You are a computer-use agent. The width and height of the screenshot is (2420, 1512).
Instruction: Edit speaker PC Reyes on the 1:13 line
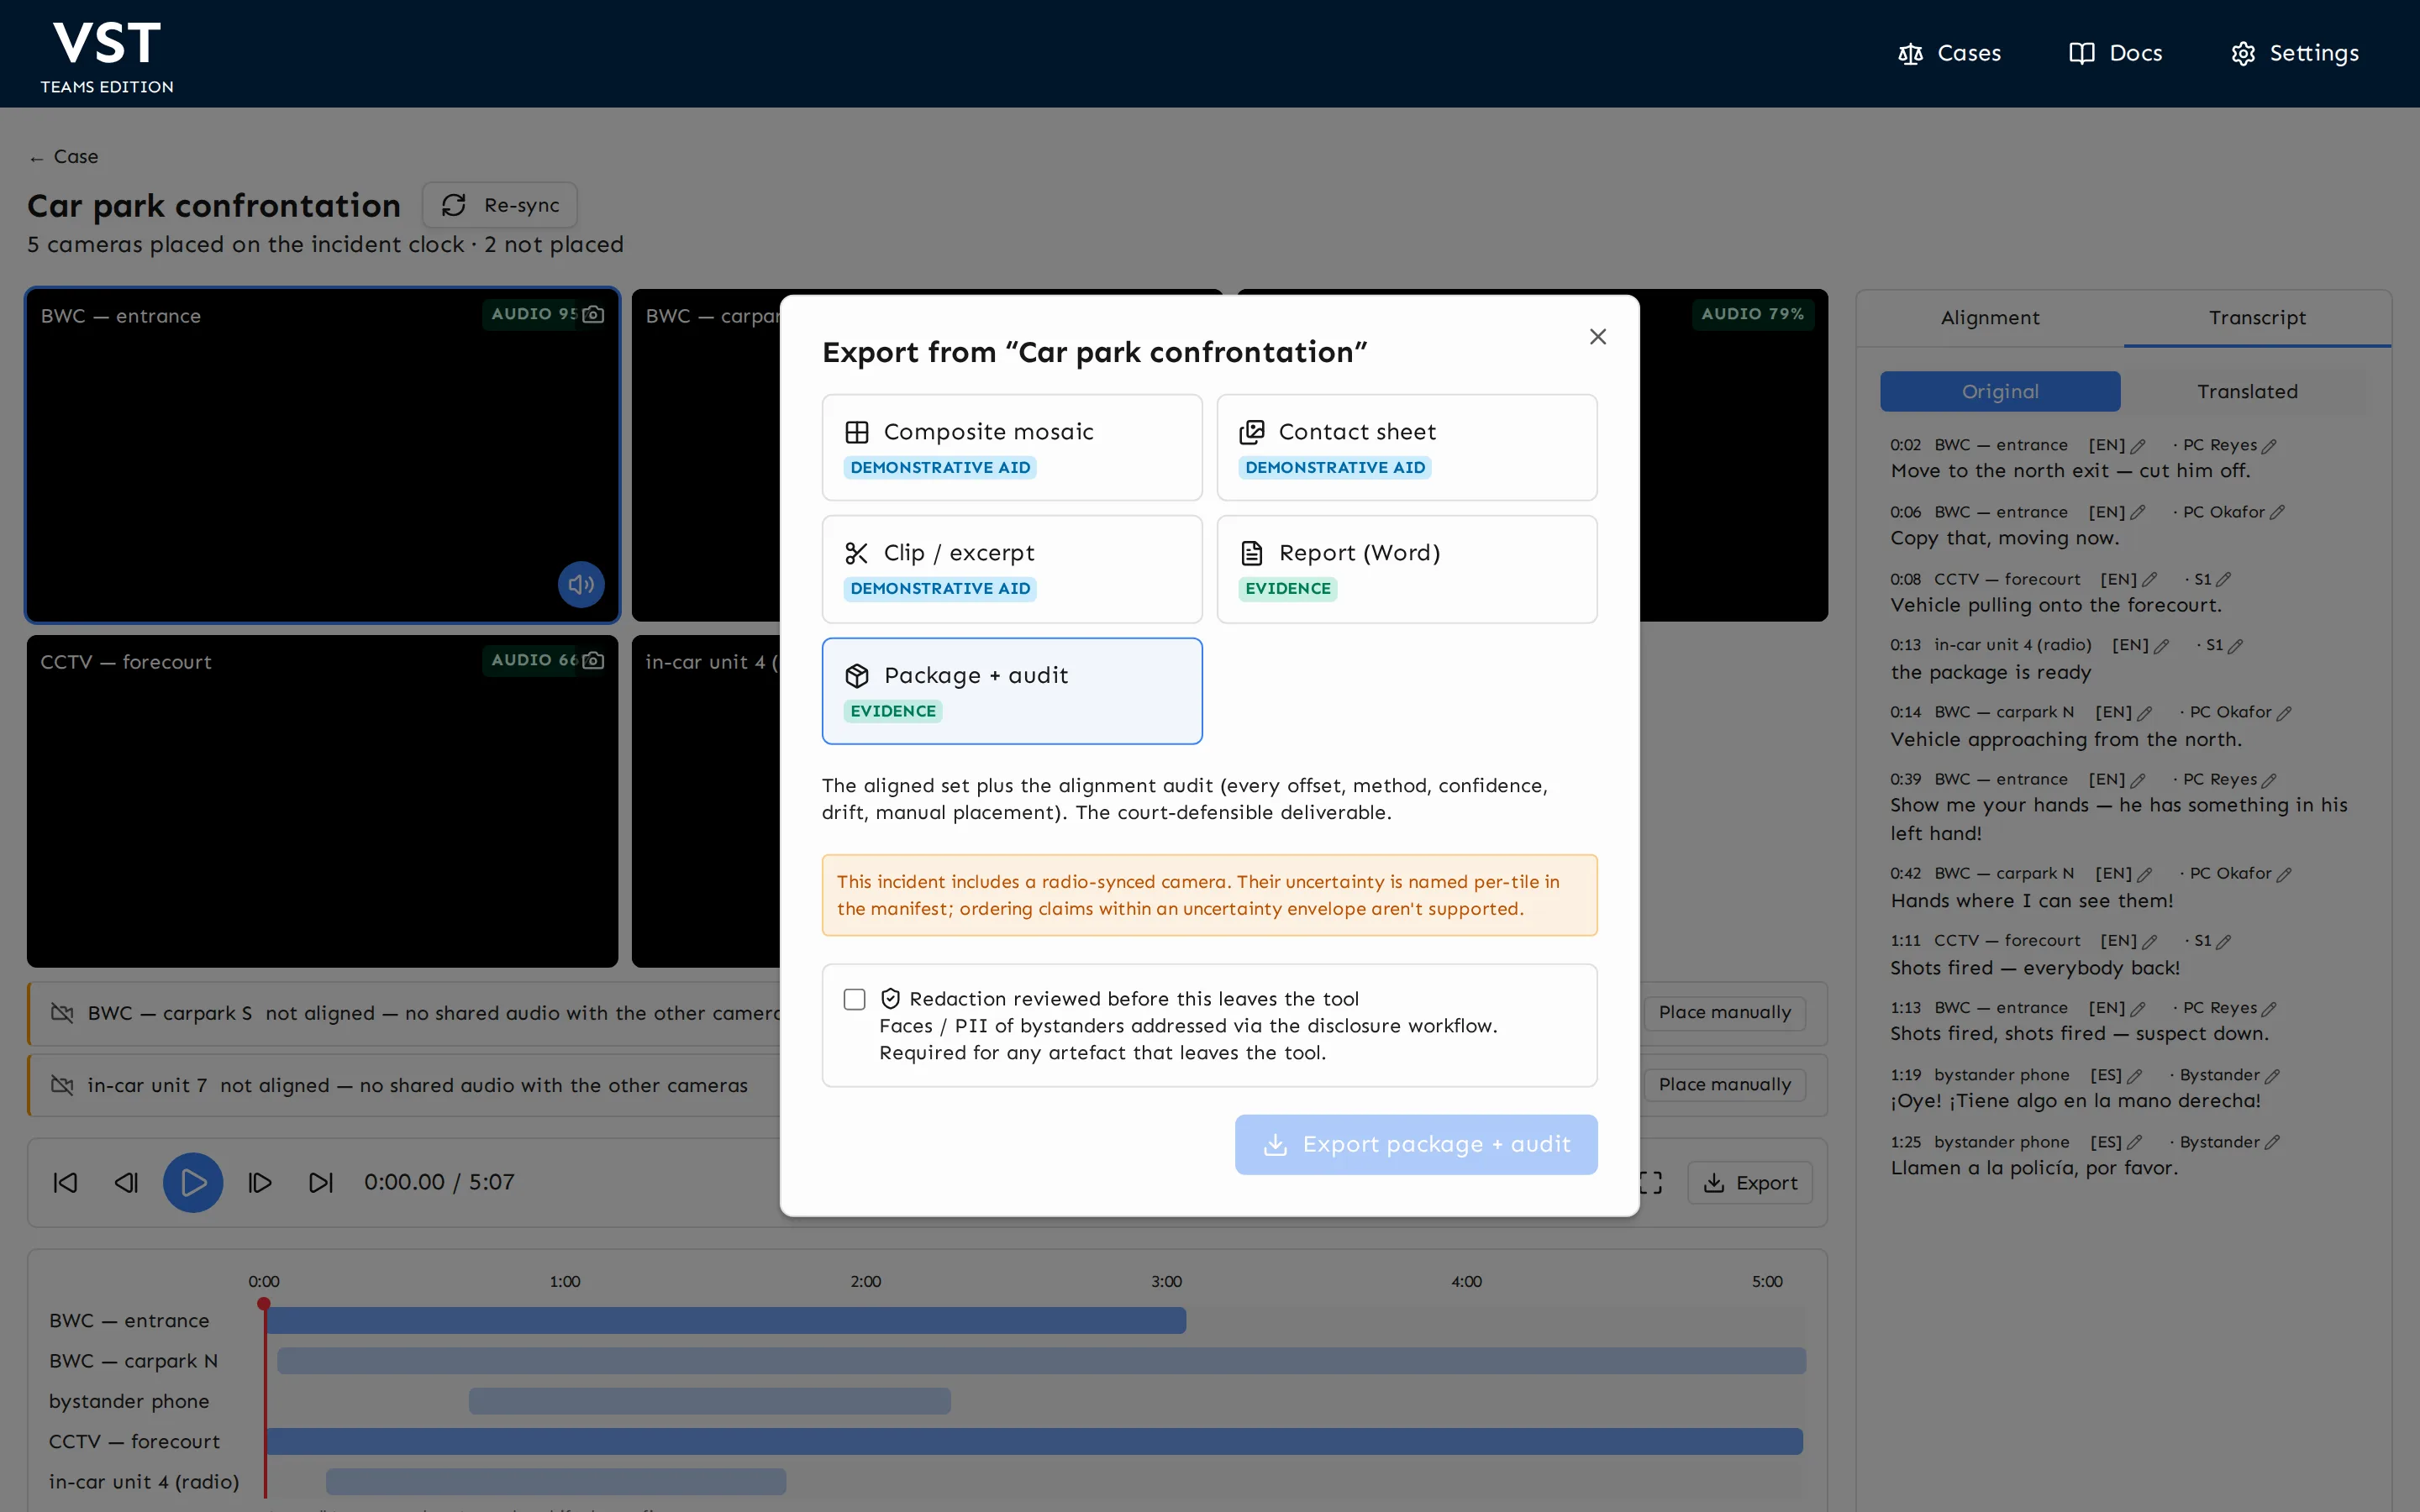2269,1009
